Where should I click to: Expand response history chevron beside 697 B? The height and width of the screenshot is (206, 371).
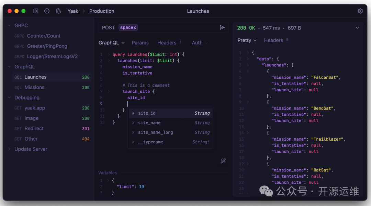(x=357, y=28)
